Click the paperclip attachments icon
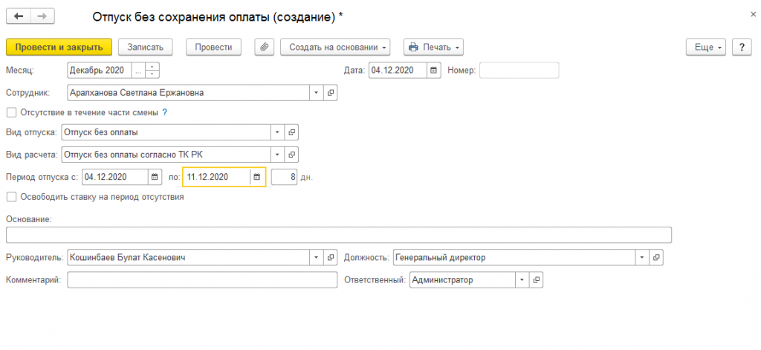This screenshot has height=350, width=761. (x=264, y=47)
